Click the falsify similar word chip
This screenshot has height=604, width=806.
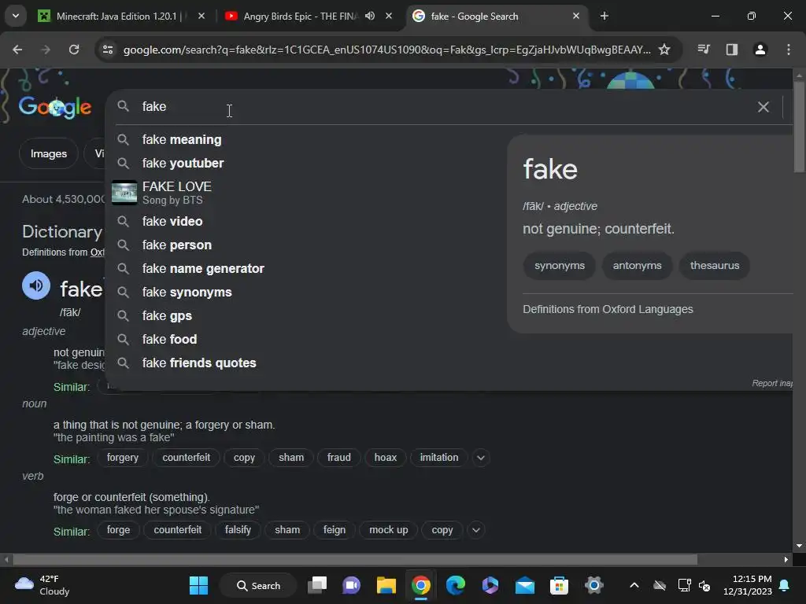tap(238, 530)
